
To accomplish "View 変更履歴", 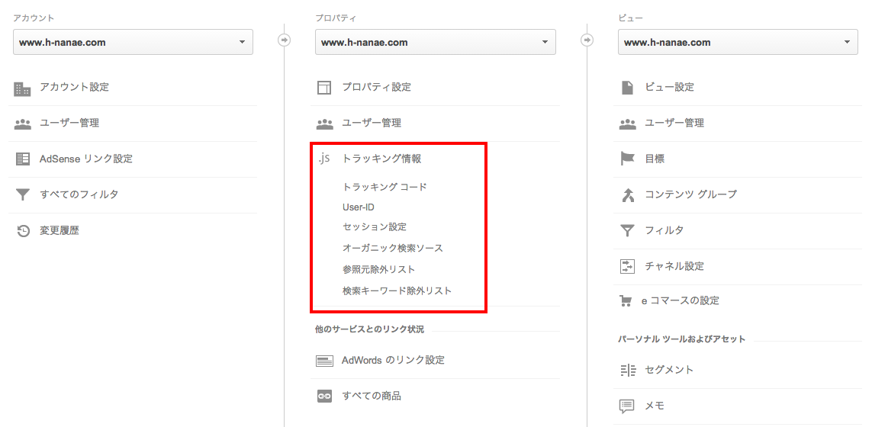I will click(x=59, y=230).
